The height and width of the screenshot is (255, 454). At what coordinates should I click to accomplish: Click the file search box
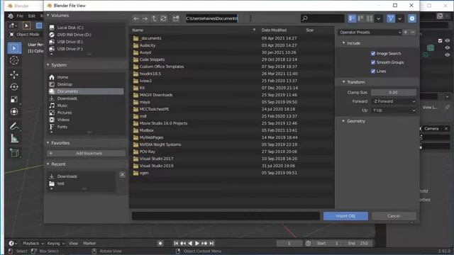coord(323,18)
